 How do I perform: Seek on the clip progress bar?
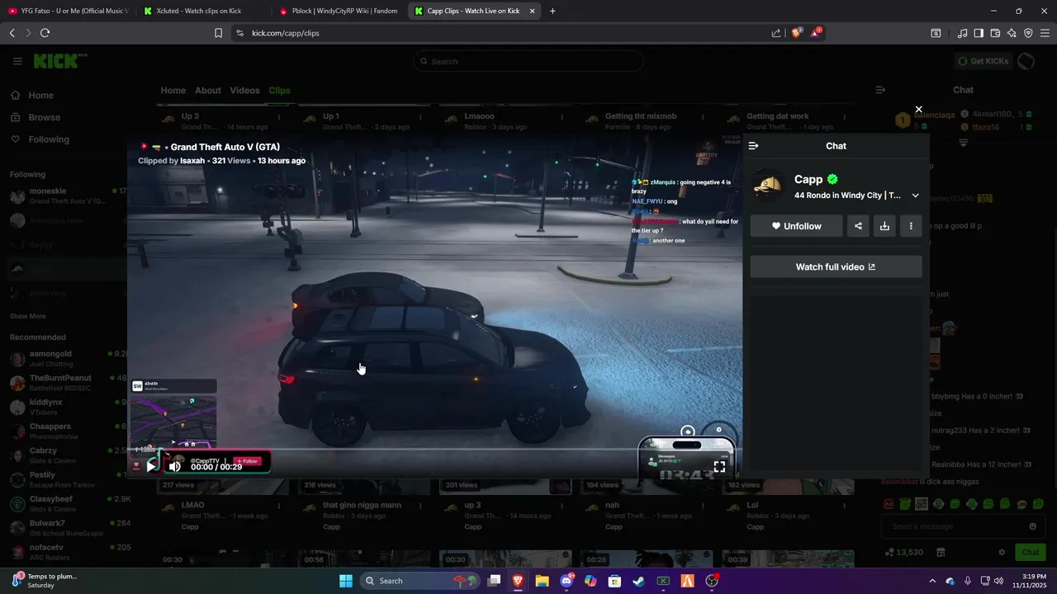435,450
